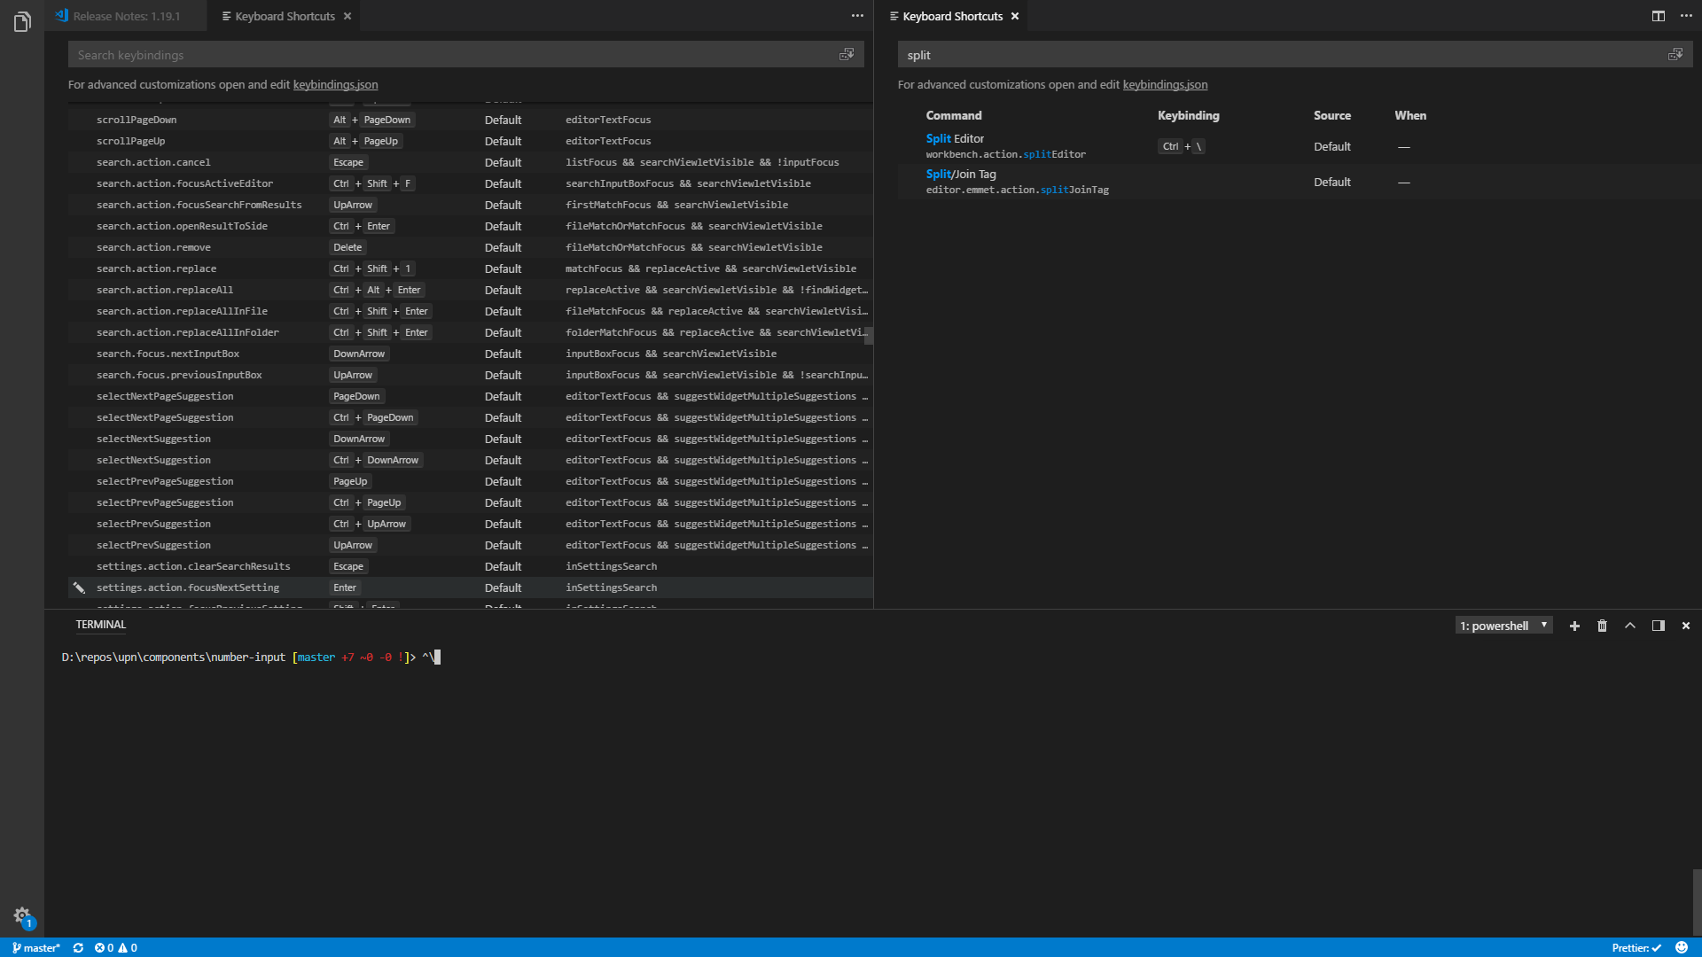Click the Explorer icon in the activity bar
Screen dimensions: 1702x957
[21, 21]
